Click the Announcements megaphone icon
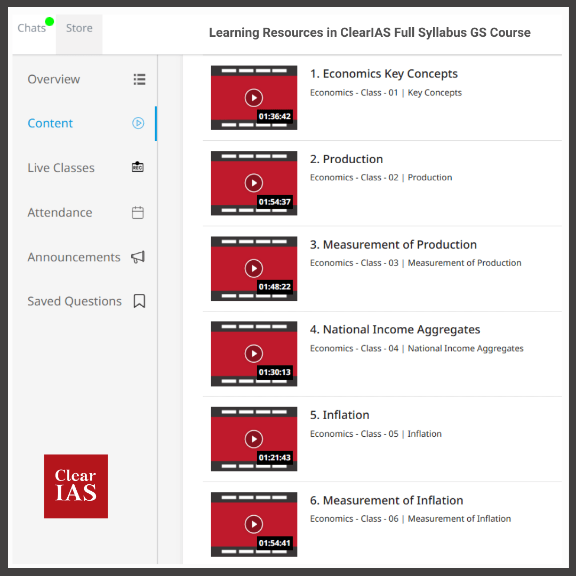This screenshot has height=576, width=576. point(138,257)
